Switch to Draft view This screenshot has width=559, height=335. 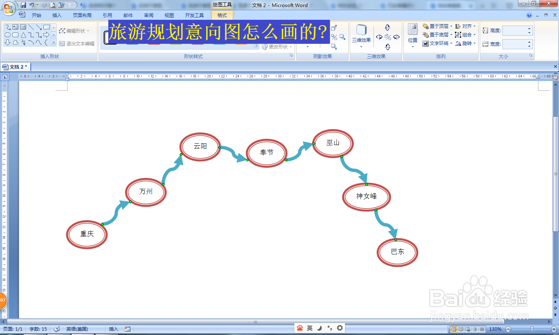click(x=482, y=329)
